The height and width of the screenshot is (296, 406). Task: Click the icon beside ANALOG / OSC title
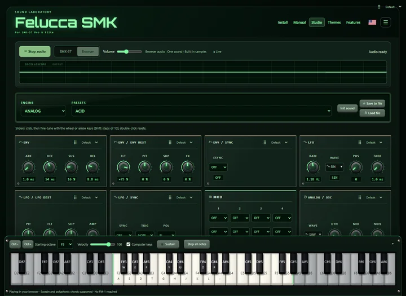tap(305, 197)
